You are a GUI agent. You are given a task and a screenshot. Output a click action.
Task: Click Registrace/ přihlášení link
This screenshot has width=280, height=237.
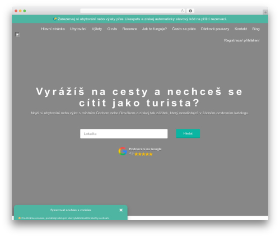241,40
